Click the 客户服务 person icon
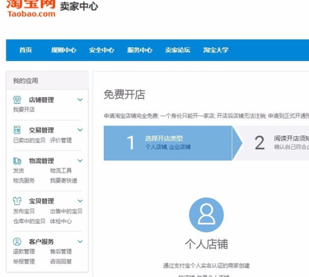309x277 pixels. 17,241
